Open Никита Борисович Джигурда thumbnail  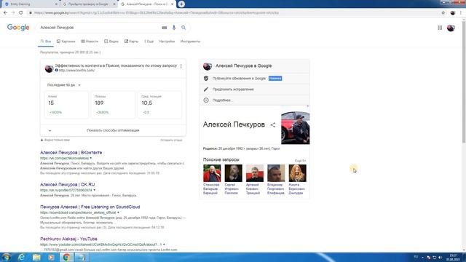[x=297, y=173]
